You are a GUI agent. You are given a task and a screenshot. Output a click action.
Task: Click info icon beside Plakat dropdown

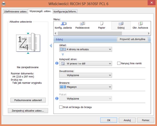[57, 98]
